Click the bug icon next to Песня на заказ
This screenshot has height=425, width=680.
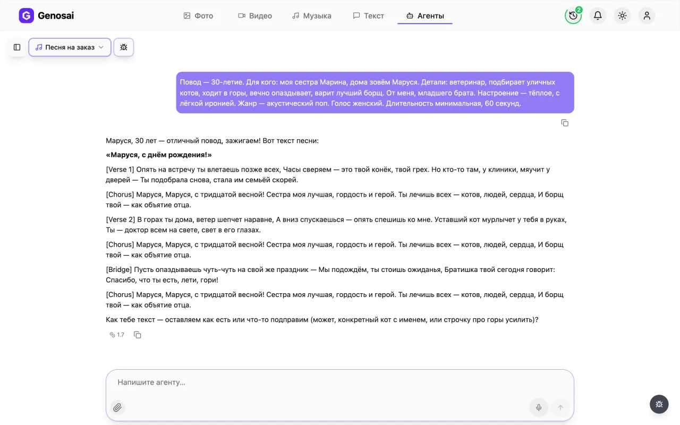124,47
